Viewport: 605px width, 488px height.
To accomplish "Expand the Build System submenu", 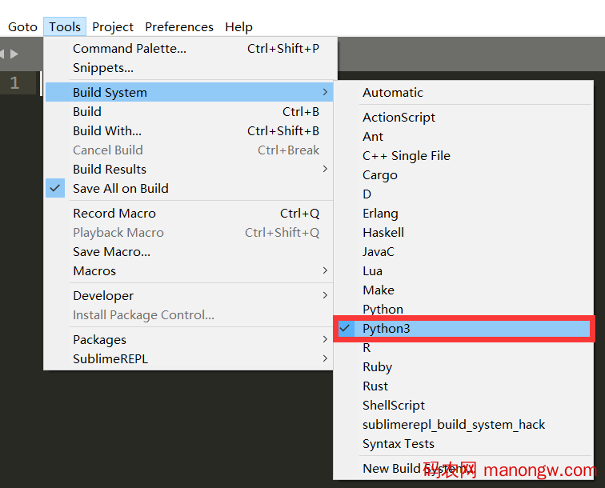I will pyautogui.click(x=110, y=93).
